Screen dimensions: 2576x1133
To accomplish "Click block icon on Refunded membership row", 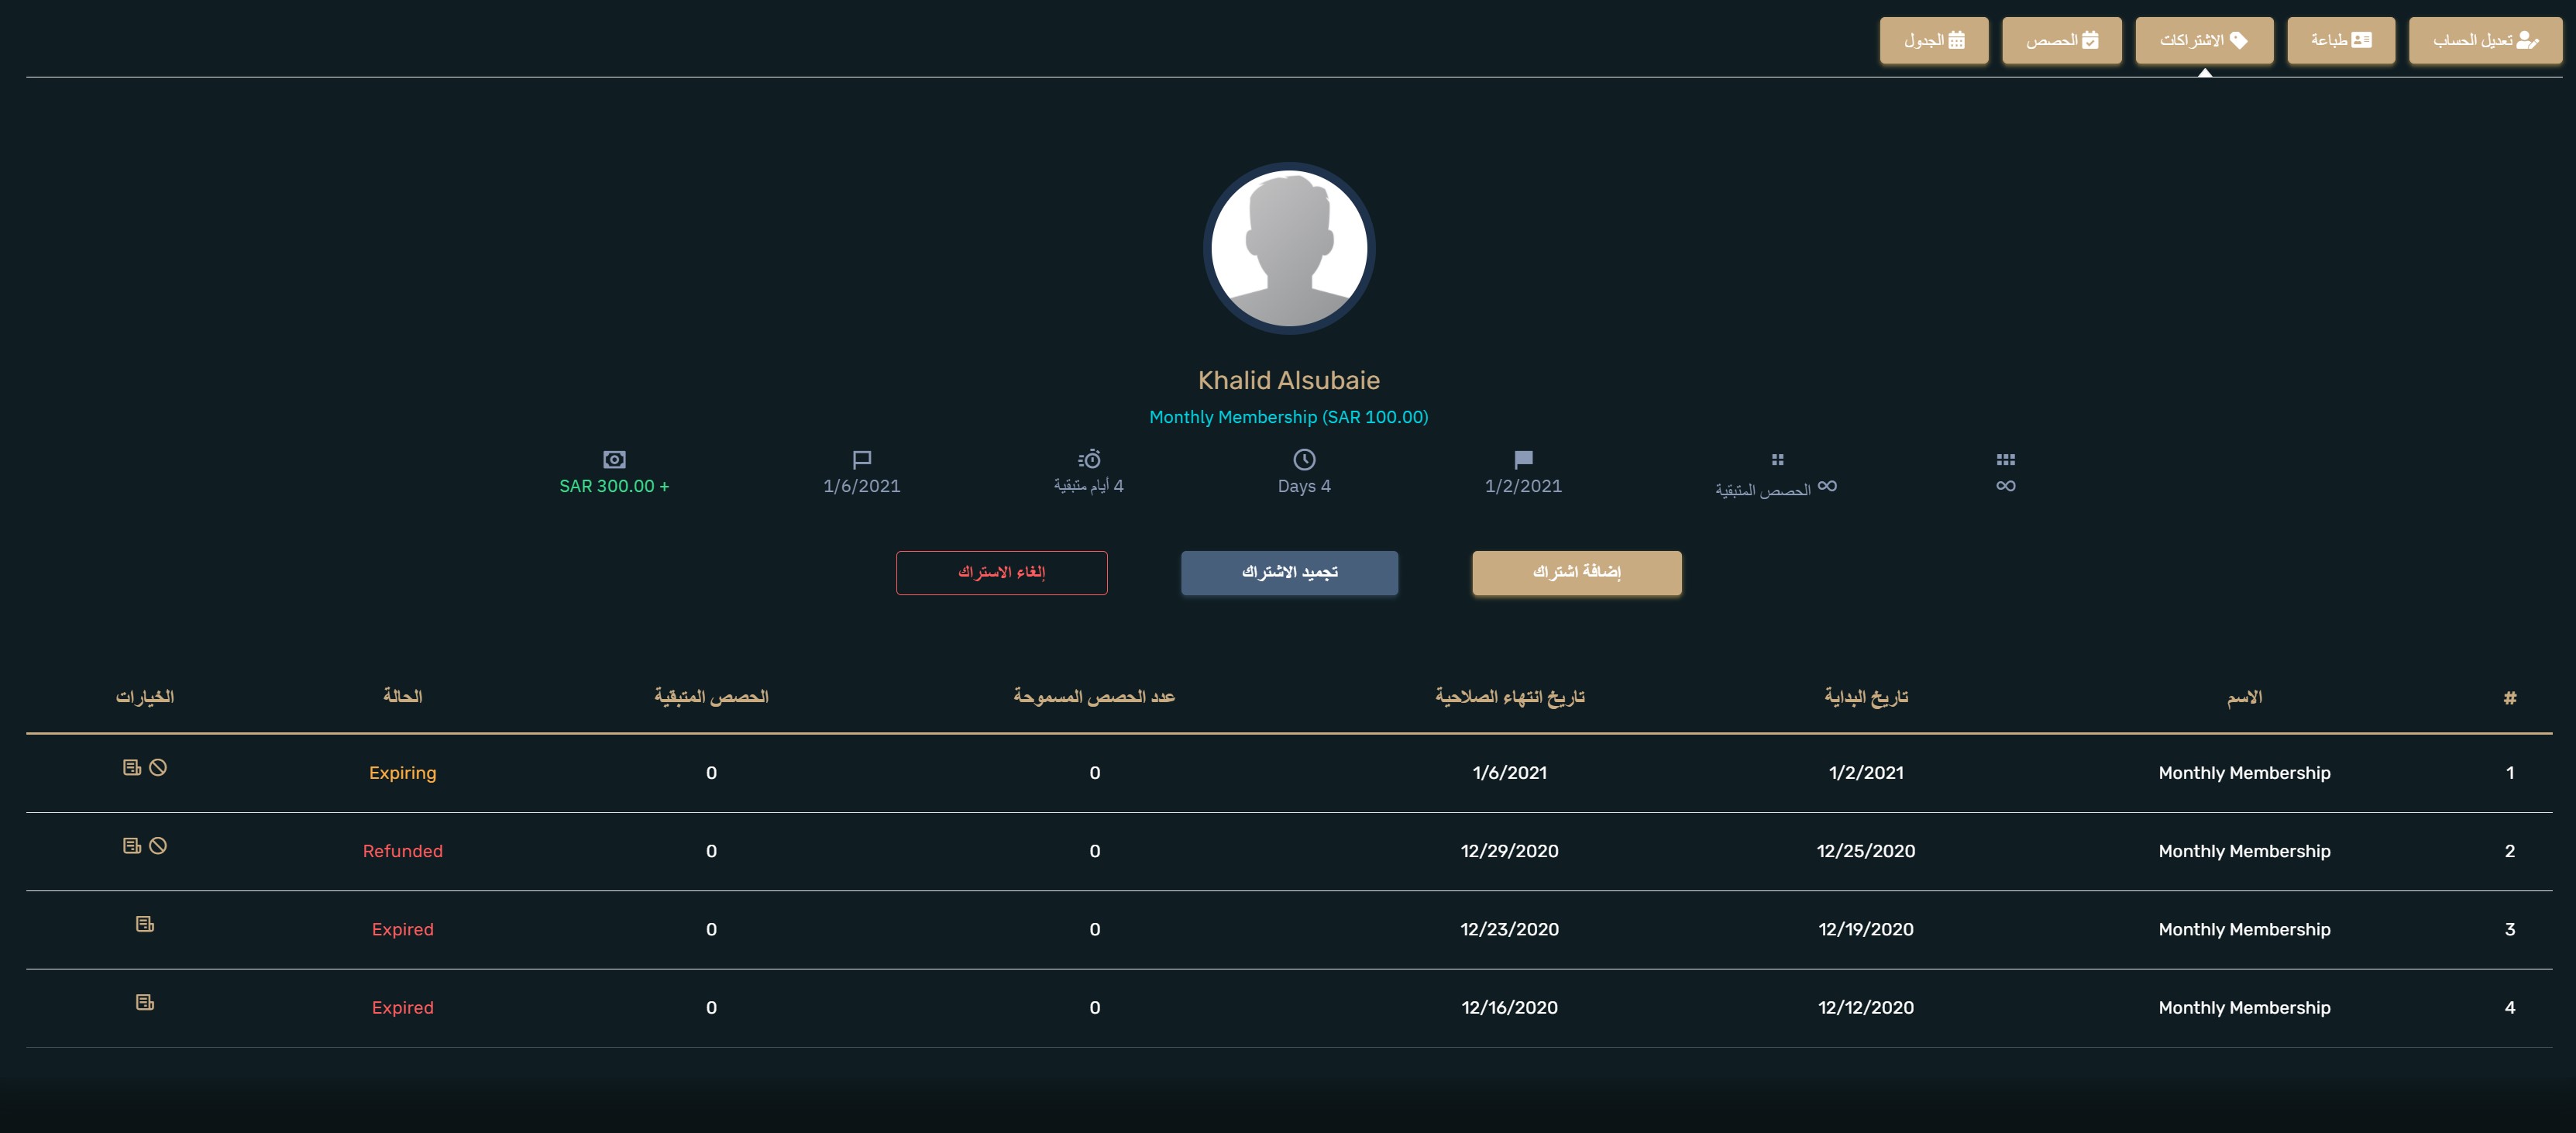I will point(158,845).
